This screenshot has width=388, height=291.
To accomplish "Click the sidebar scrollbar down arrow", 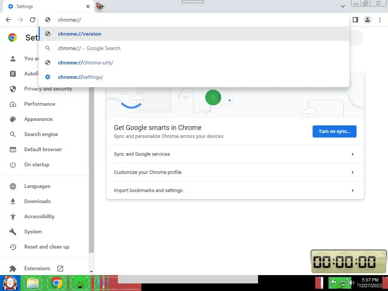I will pos(91,271).
